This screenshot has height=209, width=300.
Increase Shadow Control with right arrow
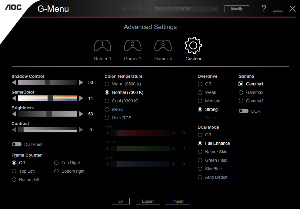tap(81, 82)
